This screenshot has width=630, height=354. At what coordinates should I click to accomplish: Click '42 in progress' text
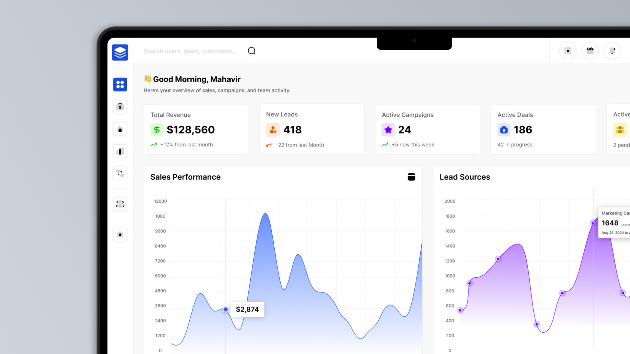[x=515, y=145]
